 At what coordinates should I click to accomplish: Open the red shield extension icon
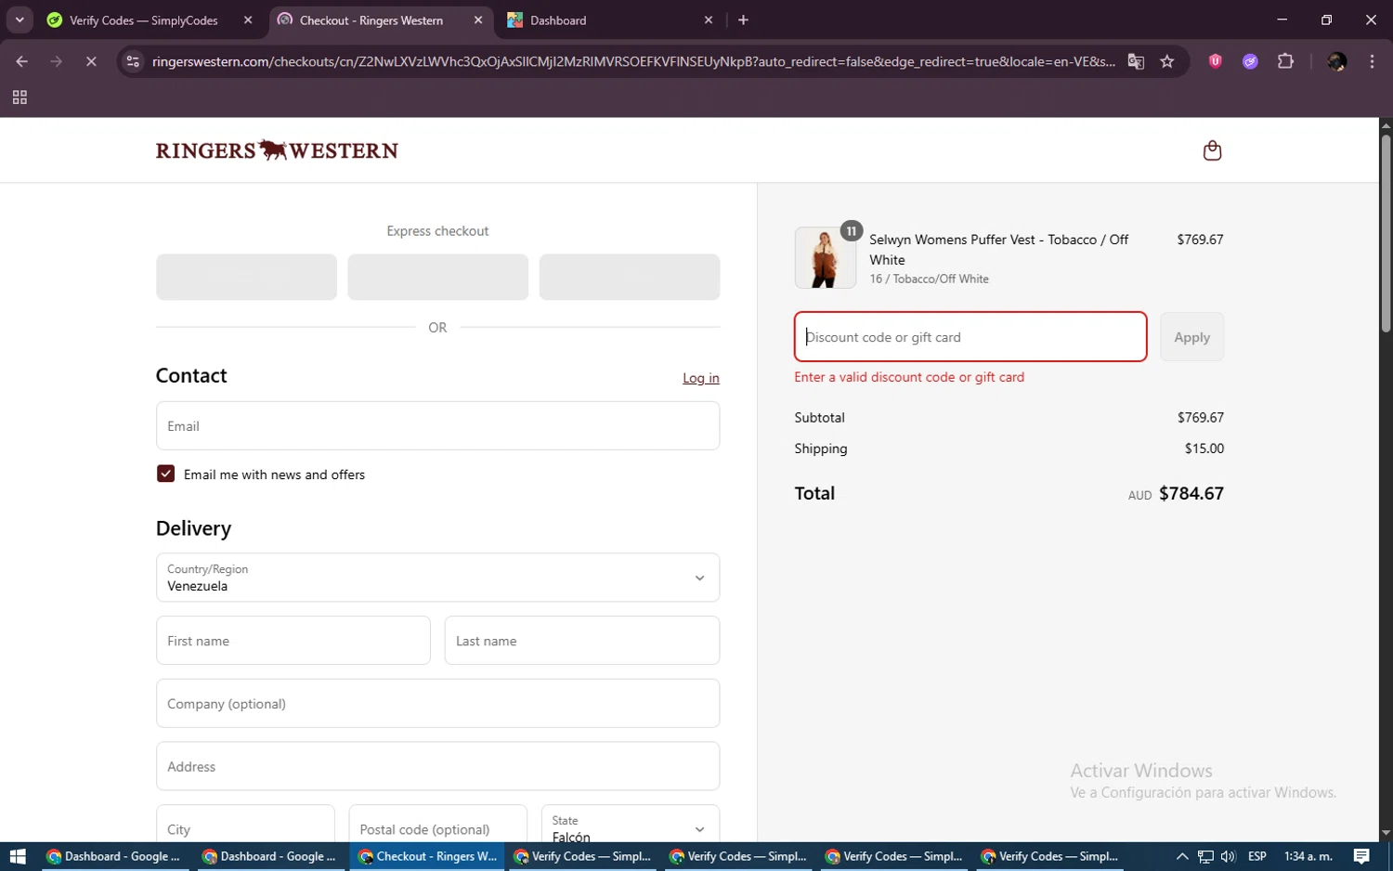(1215, 61)
